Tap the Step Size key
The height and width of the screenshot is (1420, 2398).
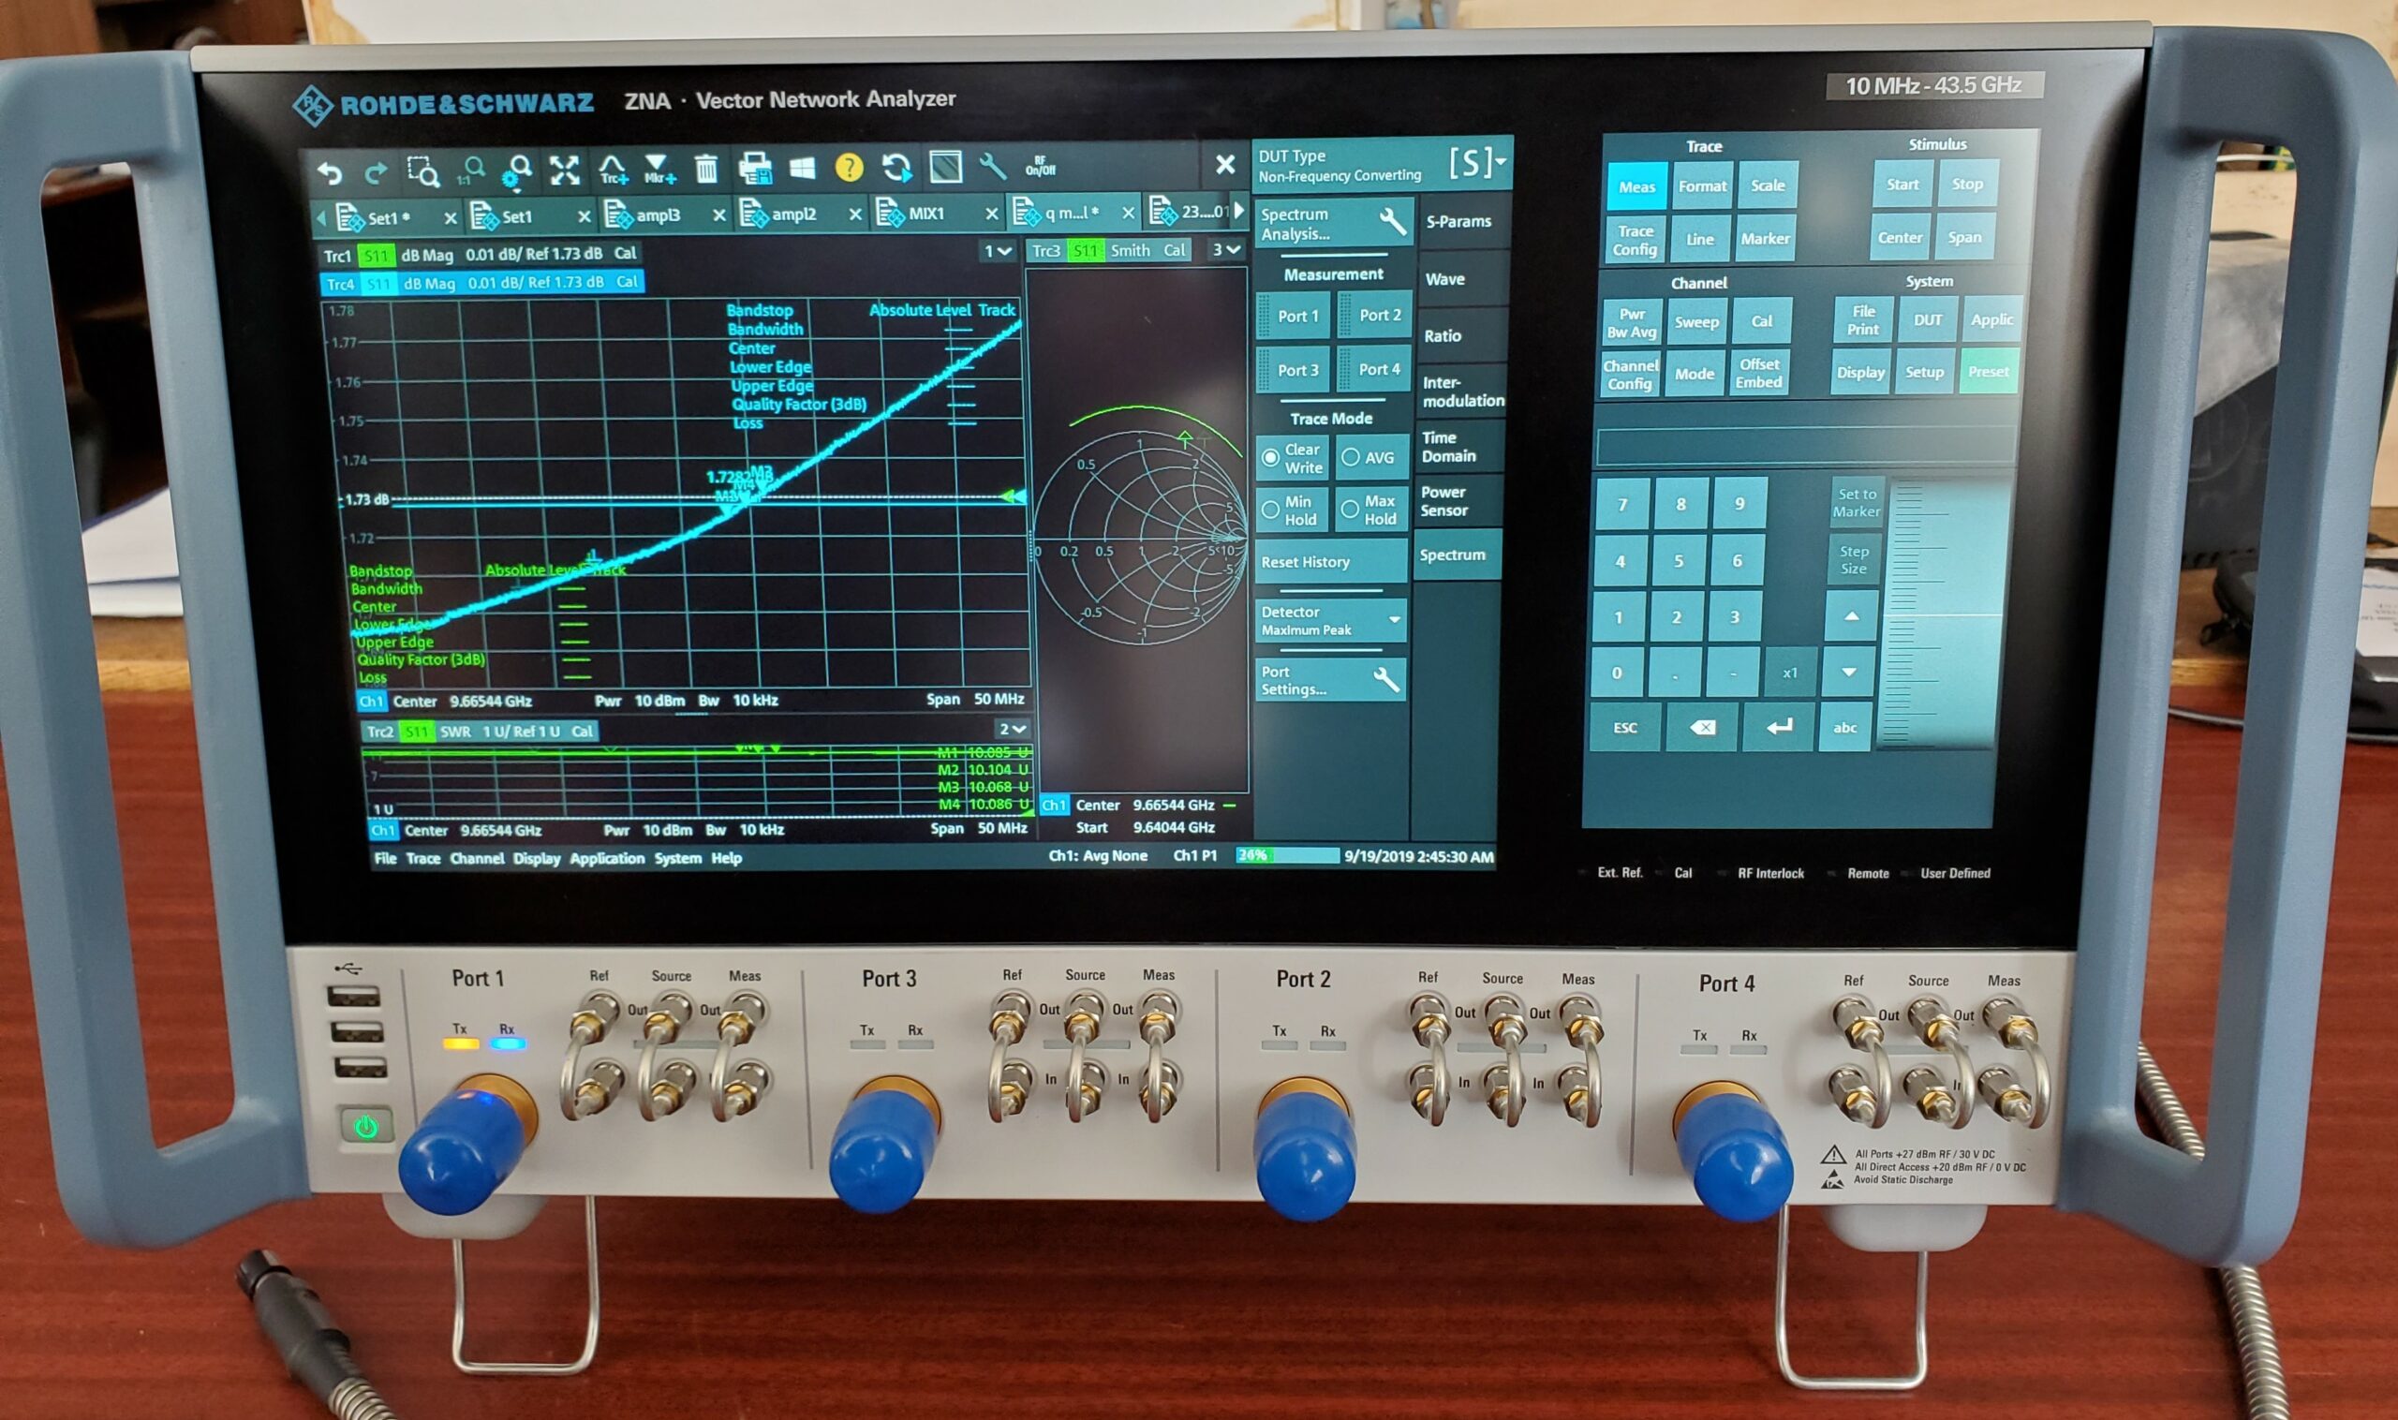click(x=1854, y=560)
